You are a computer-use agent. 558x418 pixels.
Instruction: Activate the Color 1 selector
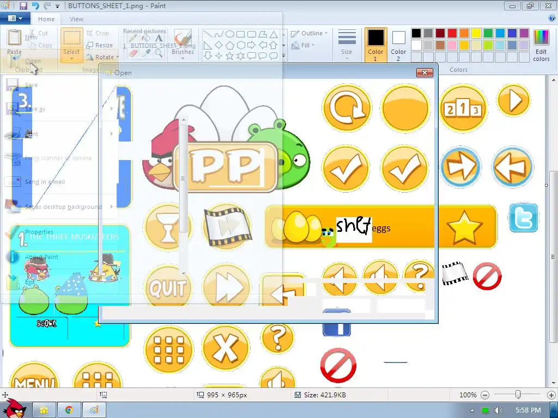(375, 45)
